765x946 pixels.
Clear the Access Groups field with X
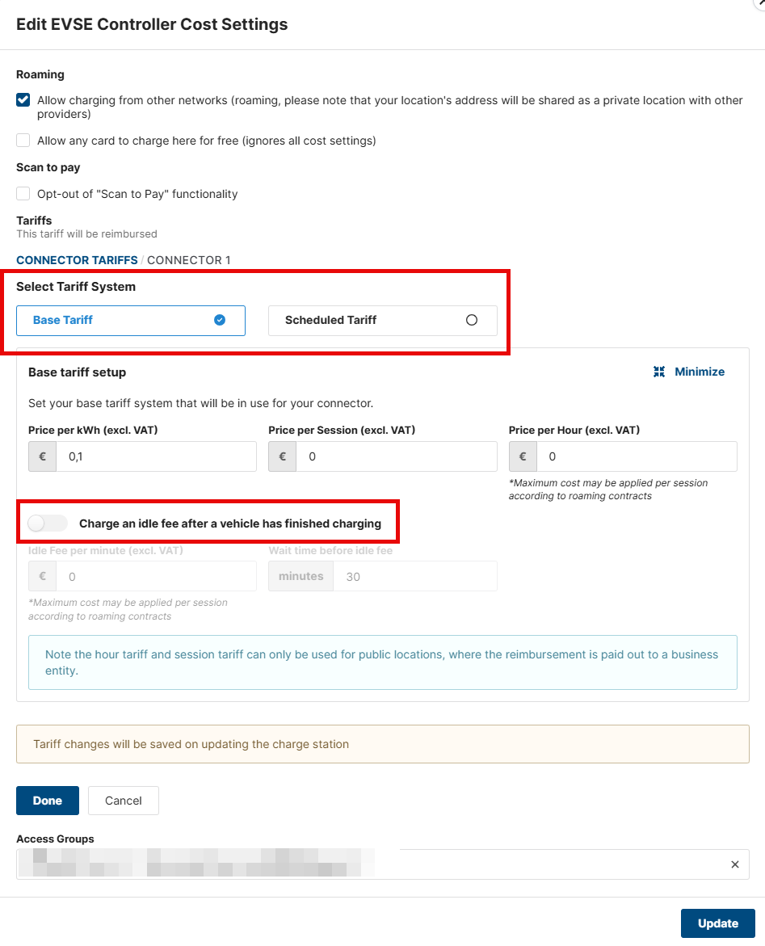[734, 864]
